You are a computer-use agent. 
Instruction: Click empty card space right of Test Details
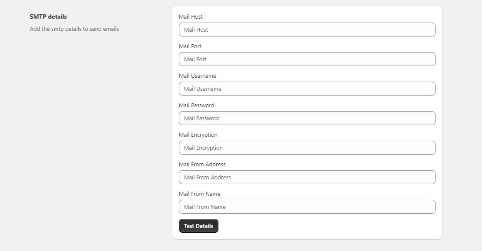pos(326,226)
